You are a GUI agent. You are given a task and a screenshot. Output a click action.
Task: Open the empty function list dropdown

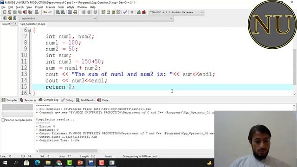tap(135, 19)
